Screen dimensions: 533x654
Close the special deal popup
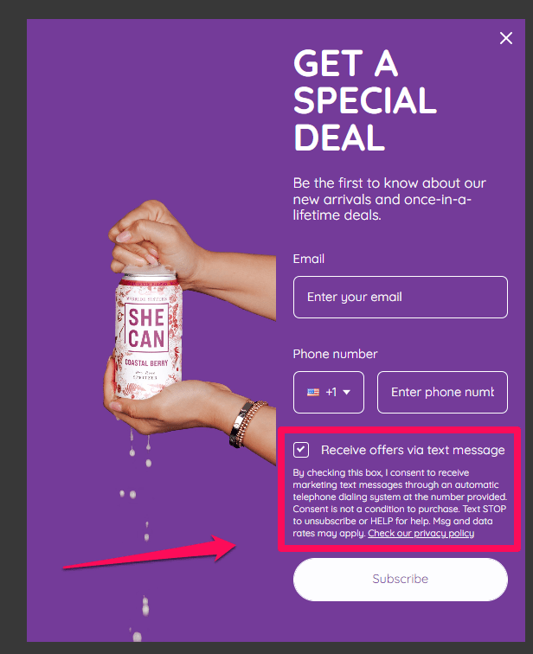click(506, 38)
